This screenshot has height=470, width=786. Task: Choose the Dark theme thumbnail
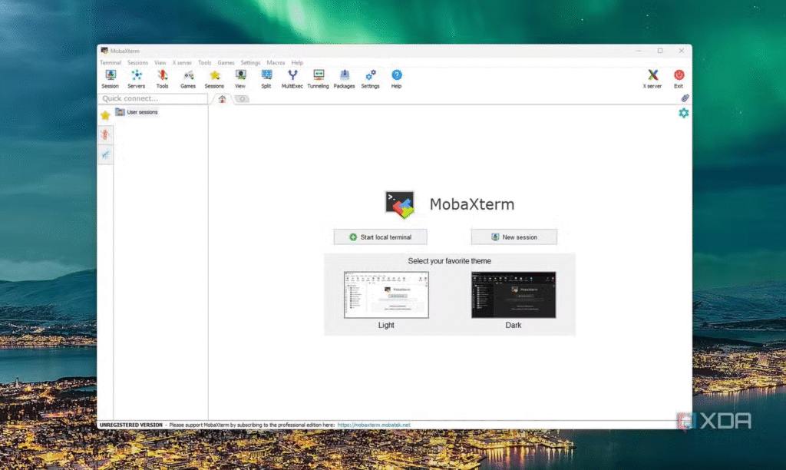513,295
